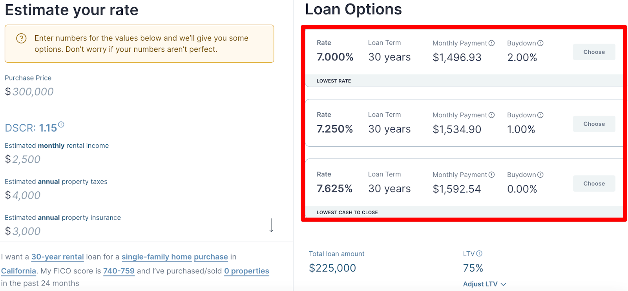The width and height of the screenshot is (628, 291).
Task: Click the single-family home property type link
Action: pyautogui.click(x=156, y=257)
